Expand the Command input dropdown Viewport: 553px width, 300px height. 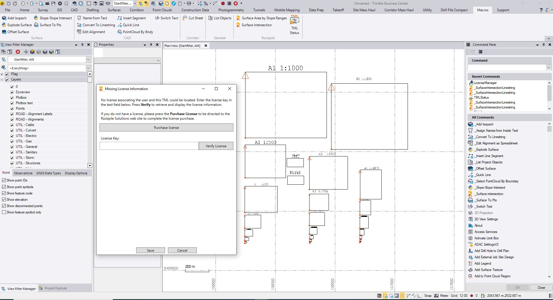[548, 67]
